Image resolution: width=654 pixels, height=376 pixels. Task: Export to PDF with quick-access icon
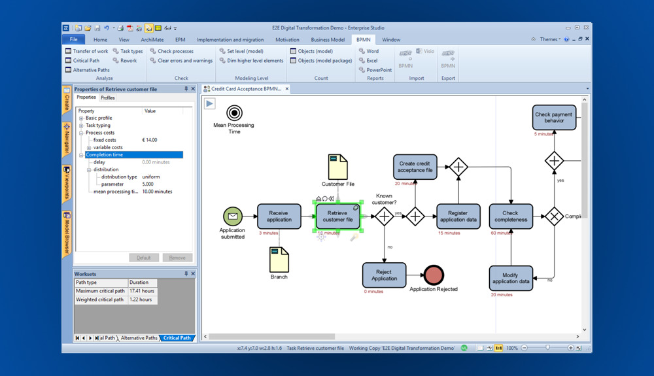click(x=129, y=28)
